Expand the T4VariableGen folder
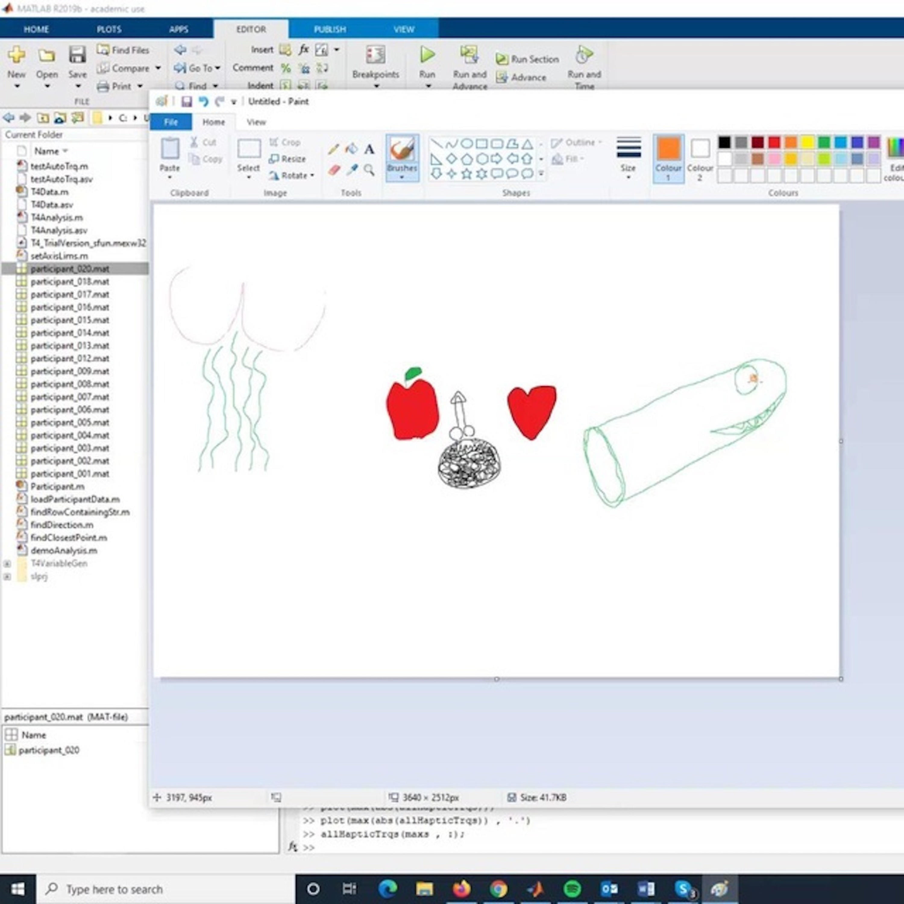Screen dimensions: 904x904 click(x=7, y=564)
